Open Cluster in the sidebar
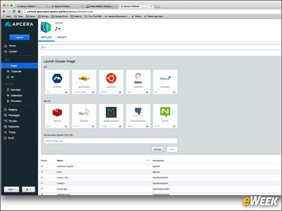This screenshot has height=211, width=282. tap(13, 51)
